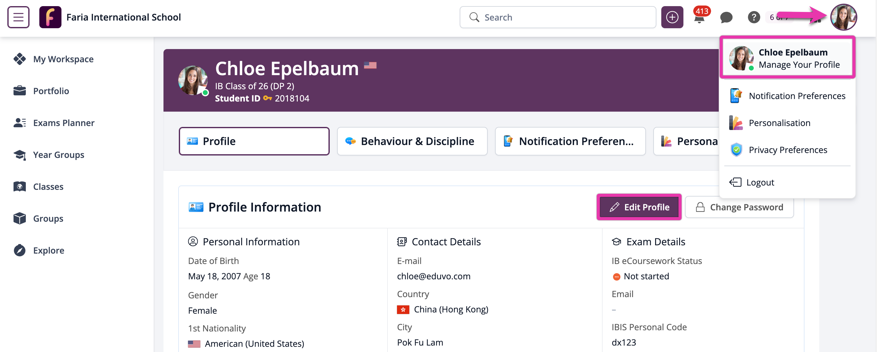Open the hamburger menu button
The image size is (877, 352).
click(18, 17)
